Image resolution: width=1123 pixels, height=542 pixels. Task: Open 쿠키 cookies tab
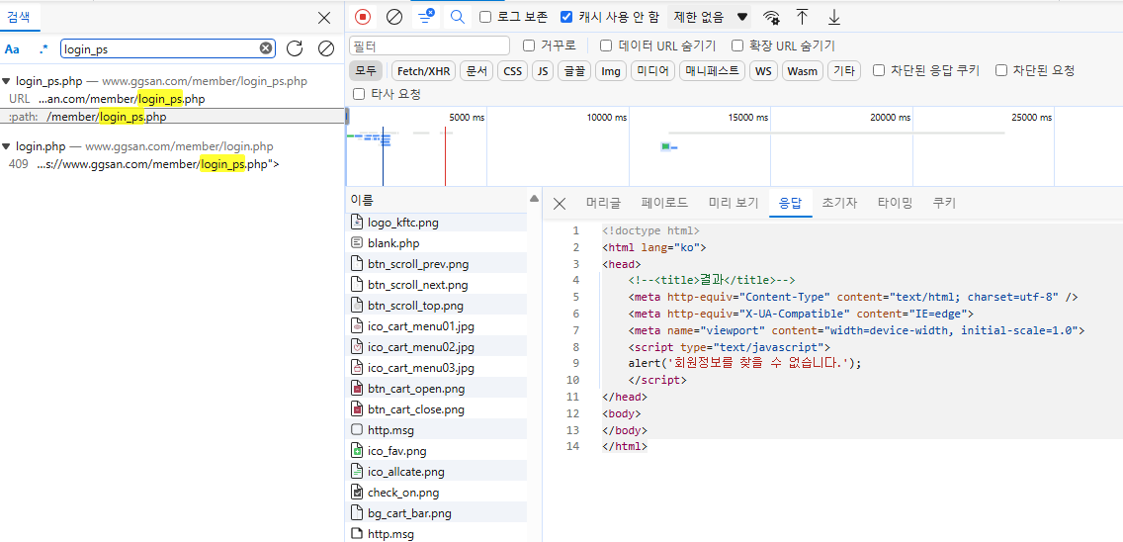coord(944,203)
